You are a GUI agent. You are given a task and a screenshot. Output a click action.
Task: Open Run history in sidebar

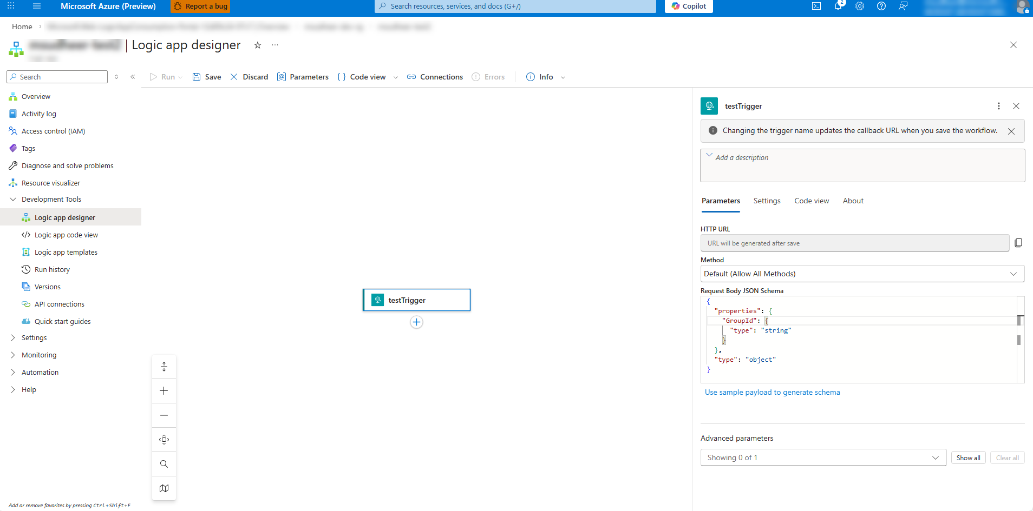coord(52,269)
